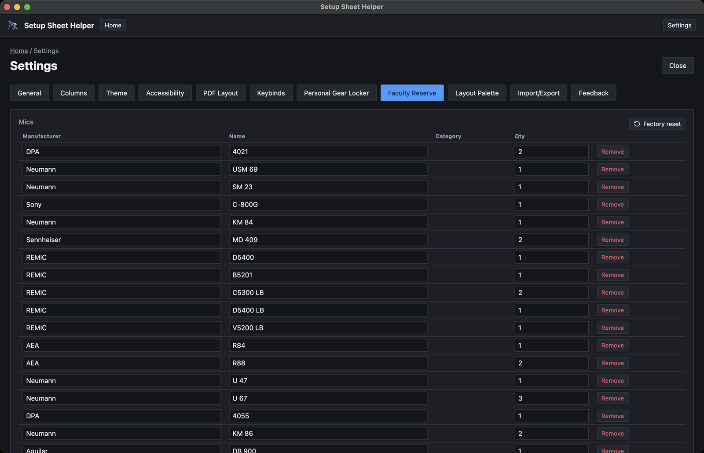This screenshot has width=704, height=453.
Task: Edit the name field containing U 47
Action: tap(328, 380)
